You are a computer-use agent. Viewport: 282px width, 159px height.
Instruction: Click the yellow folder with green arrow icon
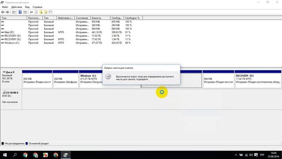point(41,12)
